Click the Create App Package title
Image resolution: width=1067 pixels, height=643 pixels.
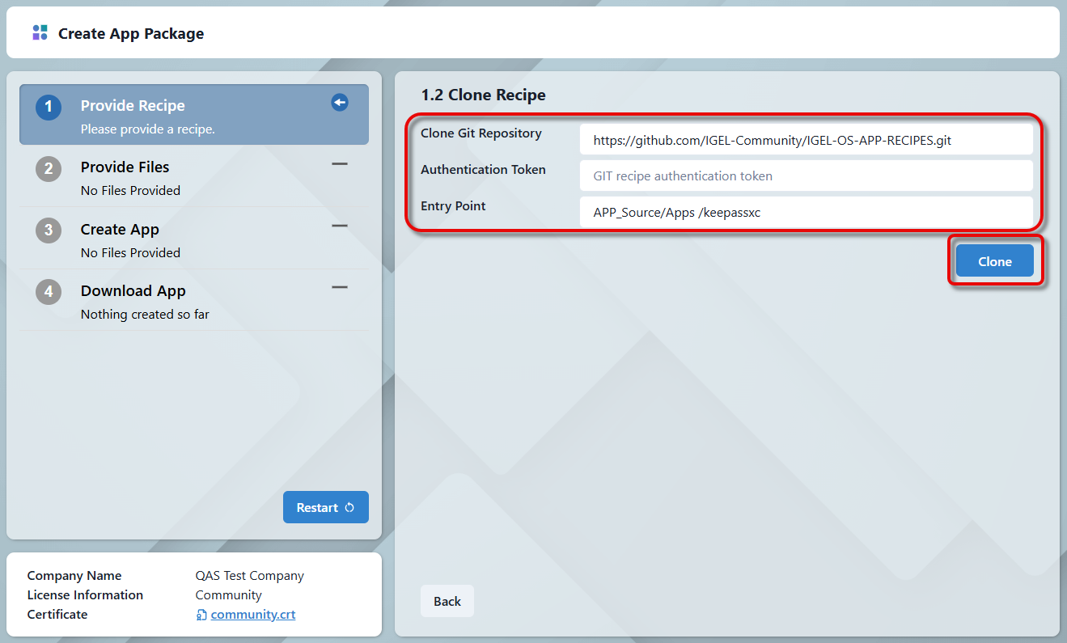tap(131, 34)
